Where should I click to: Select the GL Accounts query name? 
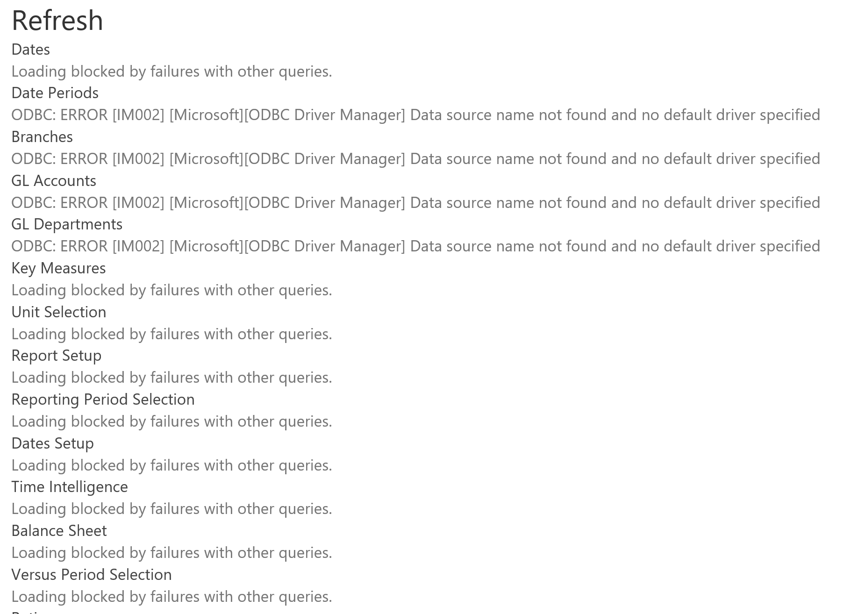click(x=54, y=181)
